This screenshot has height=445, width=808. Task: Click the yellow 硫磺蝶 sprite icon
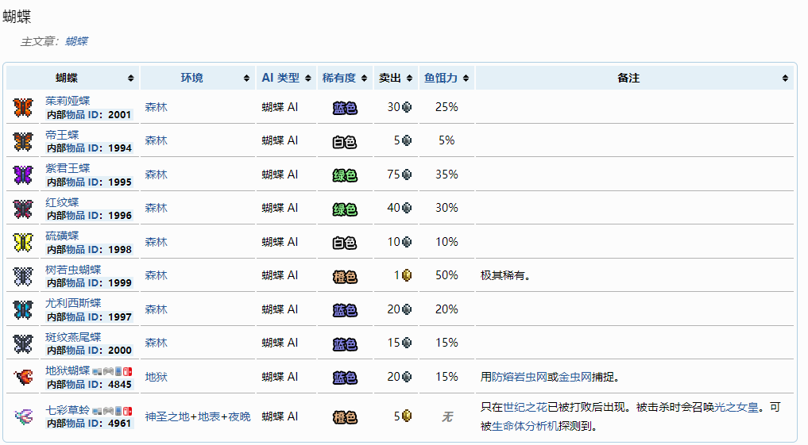click(23, 242)
